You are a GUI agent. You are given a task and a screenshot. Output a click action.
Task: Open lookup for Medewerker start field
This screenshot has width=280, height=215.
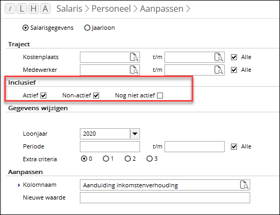click(x=134, y=70)
